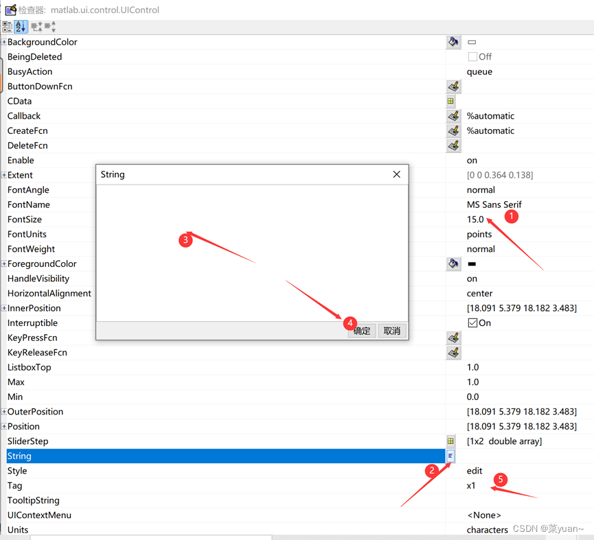The width and height of the screenshot is (594, 540).
Task: Select the String property row
Action: click(226, 456)
